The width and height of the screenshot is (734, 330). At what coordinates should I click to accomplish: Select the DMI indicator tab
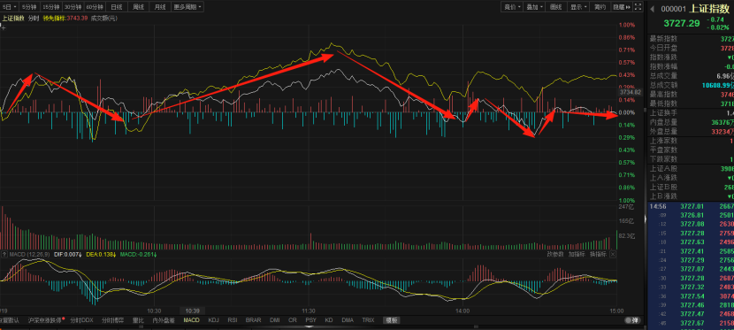[x=275, y=320]
